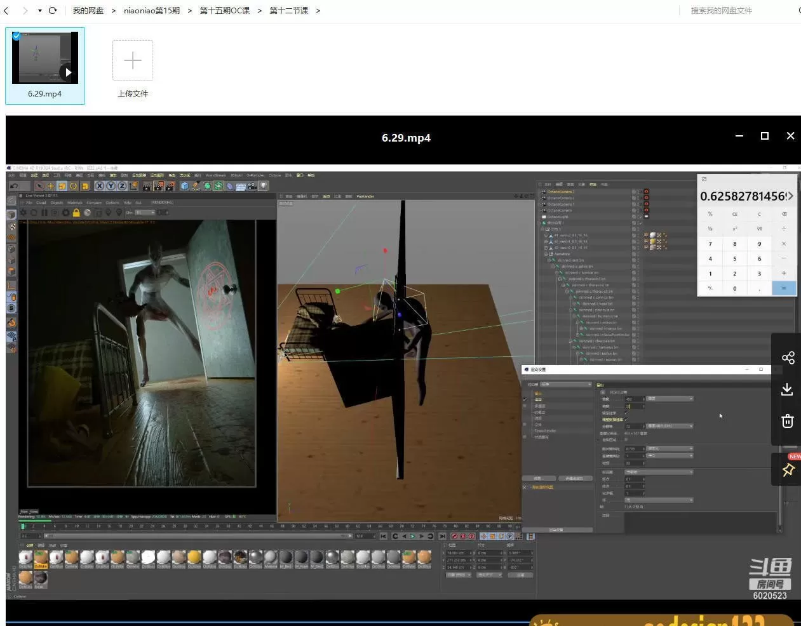The image size is (801, 626).
Task: Toggle the Y axis lock button
Action: coord(111,186)
